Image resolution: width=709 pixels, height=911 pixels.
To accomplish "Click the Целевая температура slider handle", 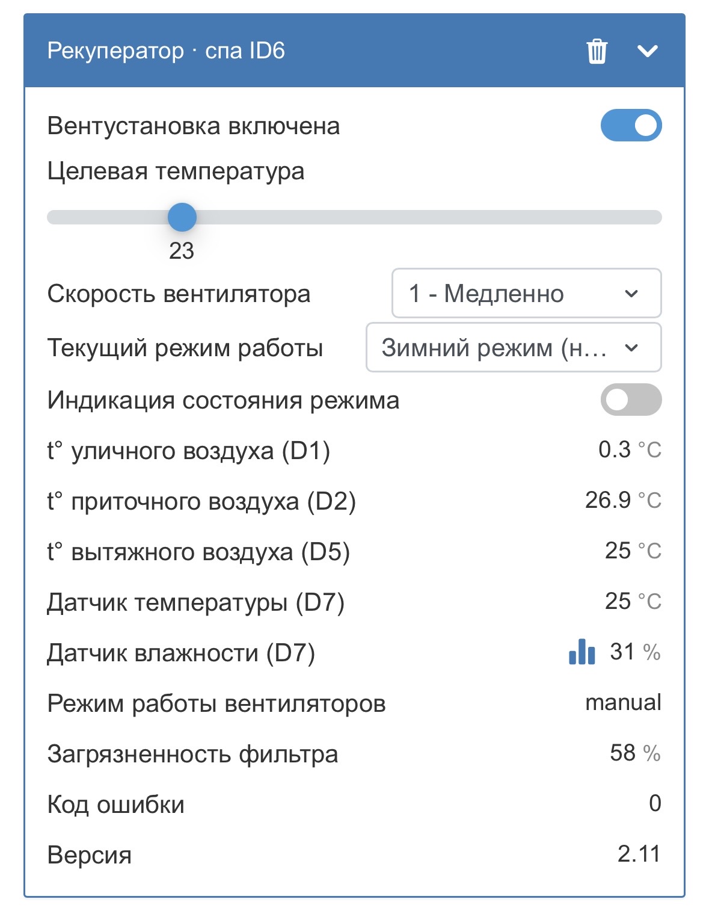I will pyautogui.click(x=182, y=217).
